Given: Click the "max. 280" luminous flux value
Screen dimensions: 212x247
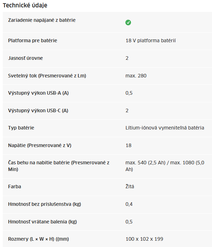Looking at the screenshot, I should click(x=136, y=76).
